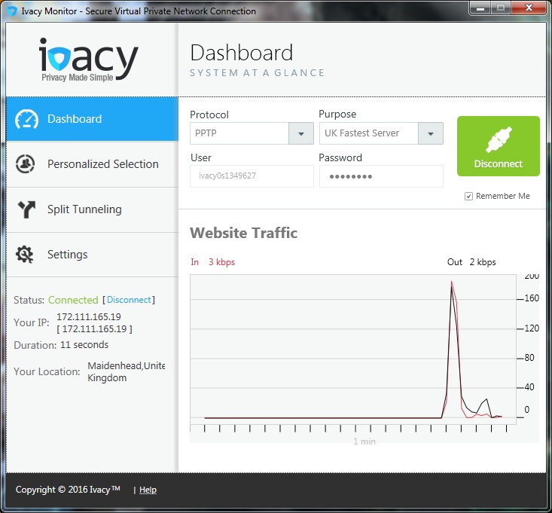The height and width of the screenshot is (513, 552).
Task: Click the Copyright 2016 Ivacy text
Action: point(68,490)
